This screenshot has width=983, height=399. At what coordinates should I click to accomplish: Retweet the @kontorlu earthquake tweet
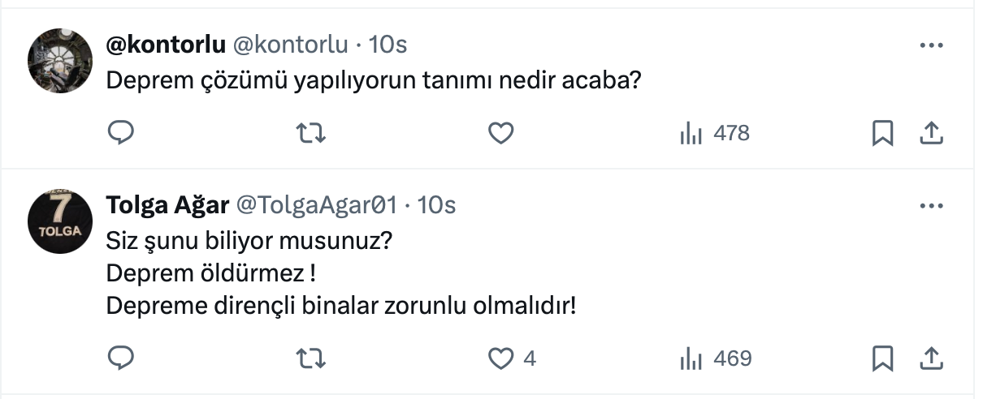point(311,133)
